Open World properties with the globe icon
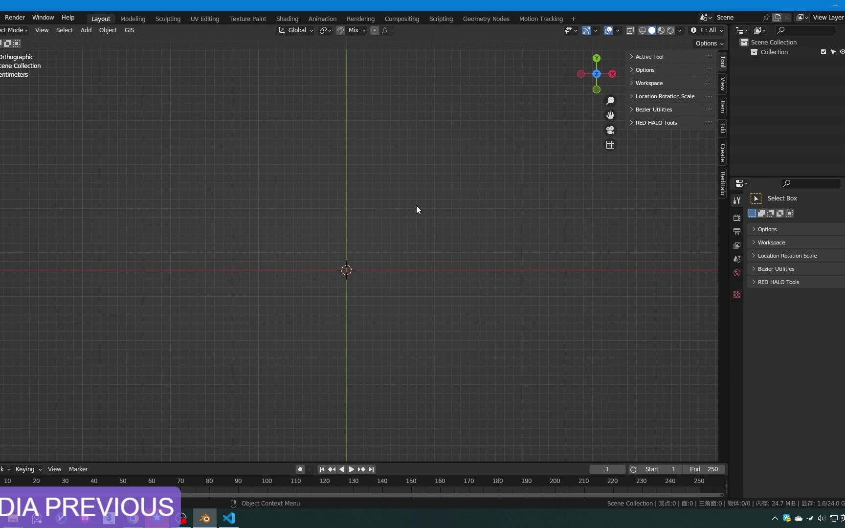This screenshot has height=528, width=845. point(737,272)
